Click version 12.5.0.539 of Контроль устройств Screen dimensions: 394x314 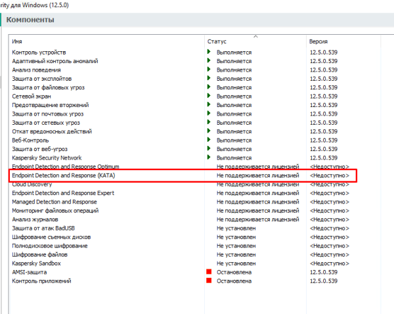tap(324, 53)
